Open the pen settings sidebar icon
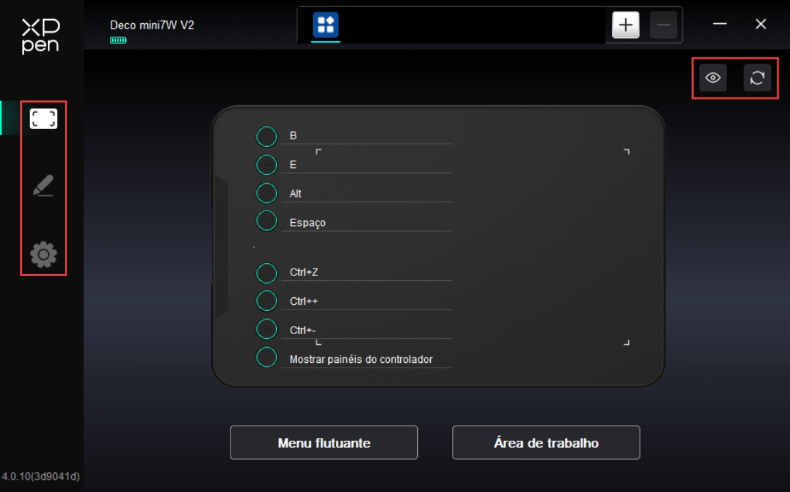This screenshot has width=790, height=492. click(43, 186)
